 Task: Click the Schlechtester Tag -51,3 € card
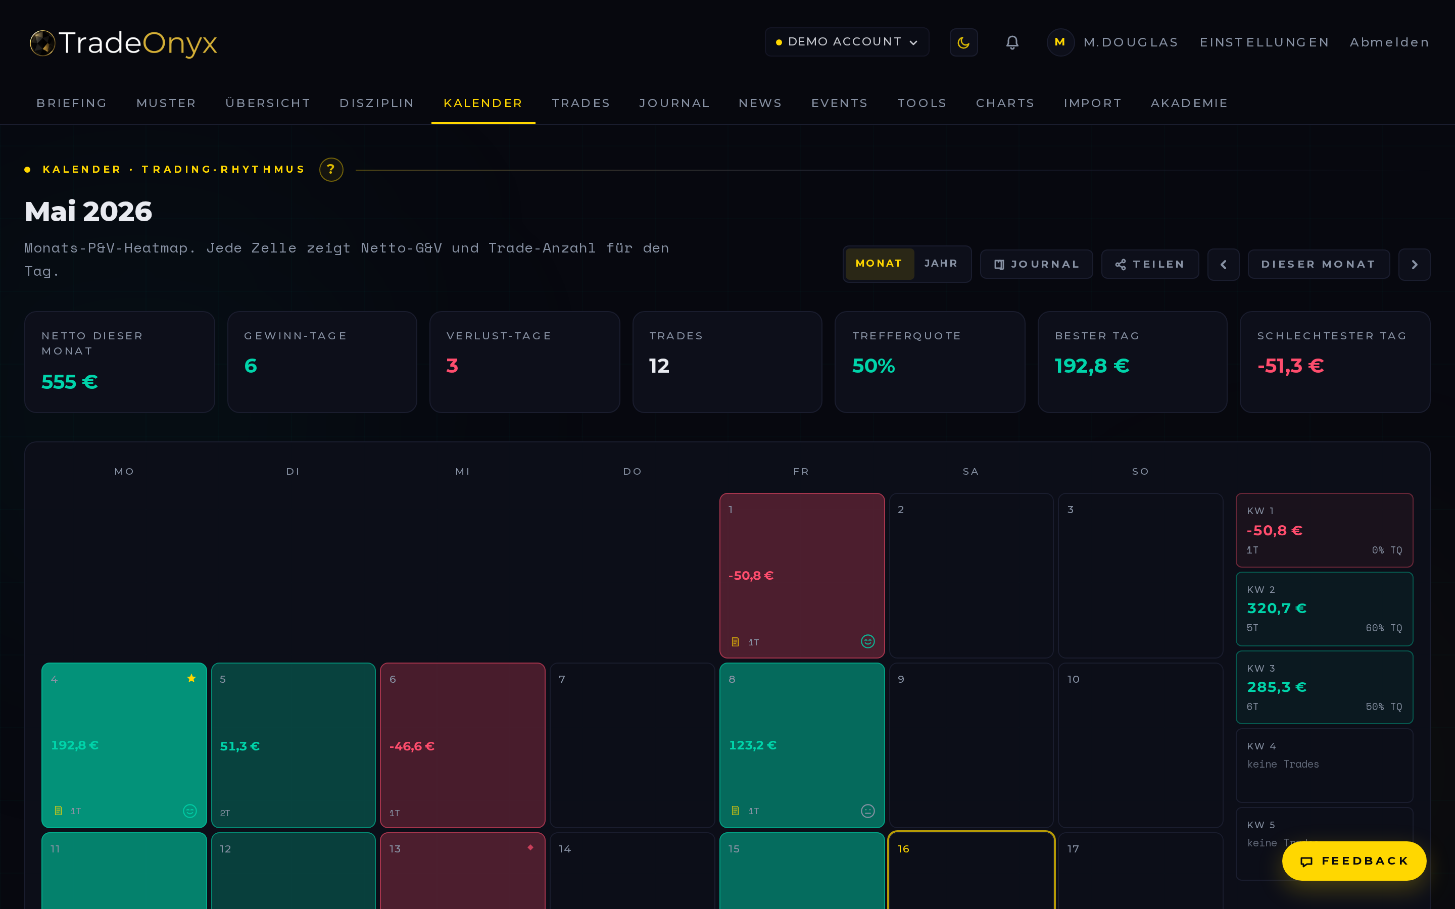[1335, 362]
